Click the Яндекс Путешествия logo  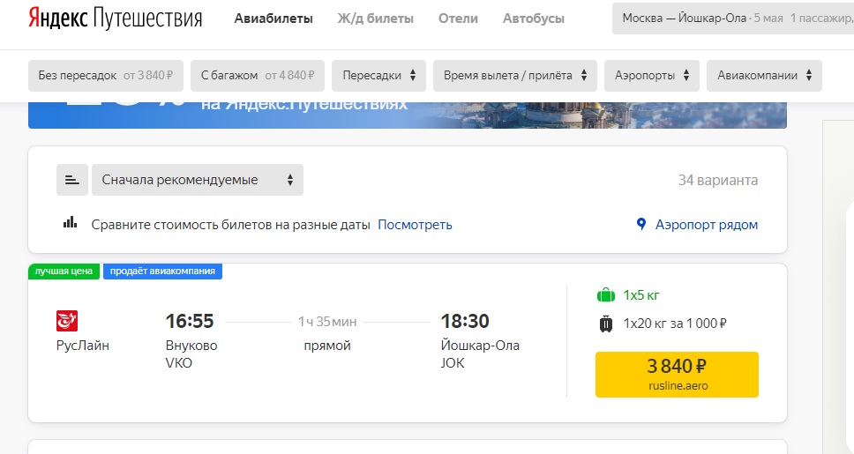115,19
